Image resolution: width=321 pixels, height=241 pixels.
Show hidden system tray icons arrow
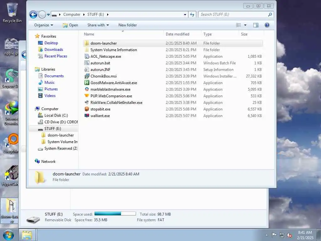click(x=266, y=235)
